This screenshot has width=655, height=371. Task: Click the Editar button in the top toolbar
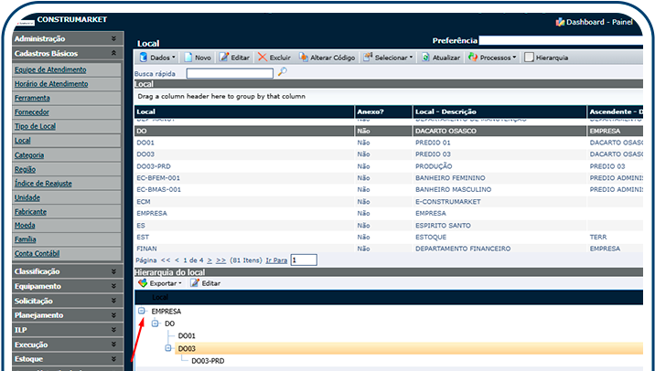point(233,57)
